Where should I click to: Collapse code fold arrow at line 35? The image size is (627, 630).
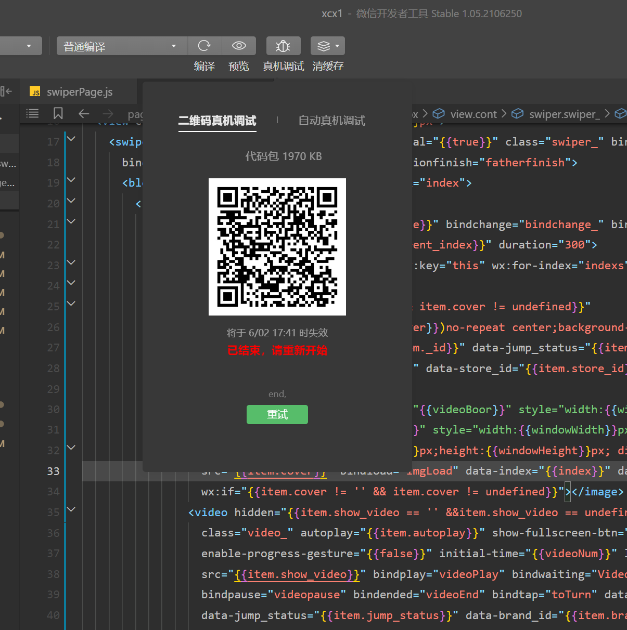pos(72,509)
